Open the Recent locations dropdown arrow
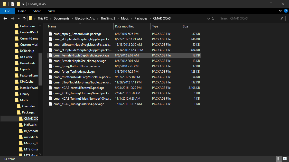The width and height of the screenshot is (289, 162). (19, 18)
